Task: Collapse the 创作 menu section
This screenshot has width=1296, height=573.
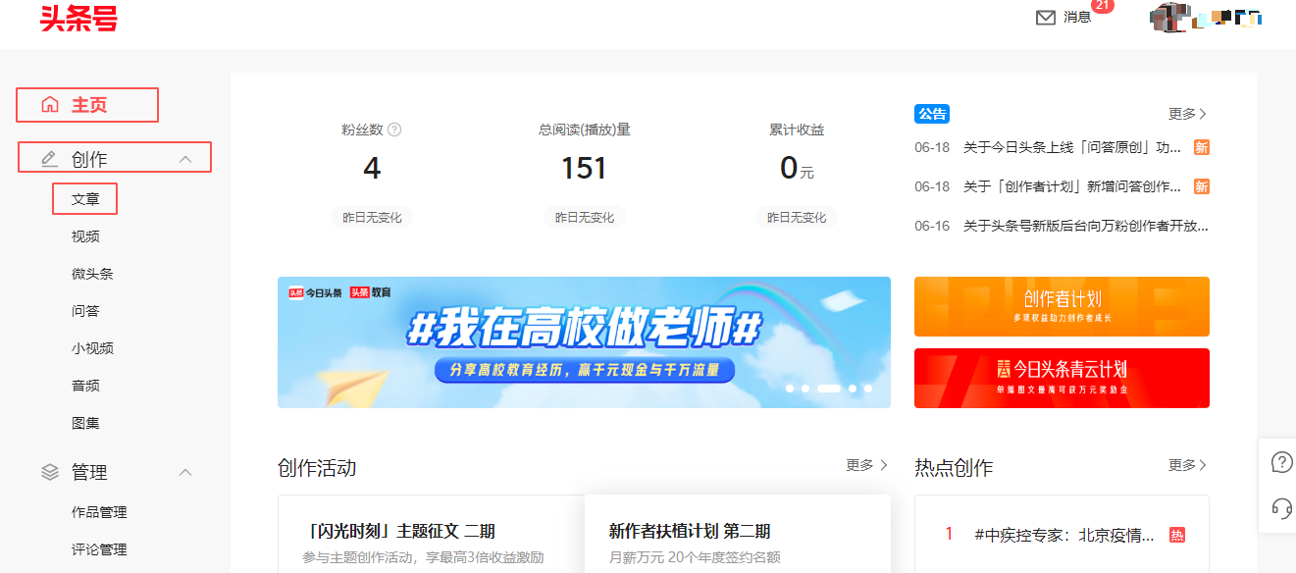Action: coord(185,159)
